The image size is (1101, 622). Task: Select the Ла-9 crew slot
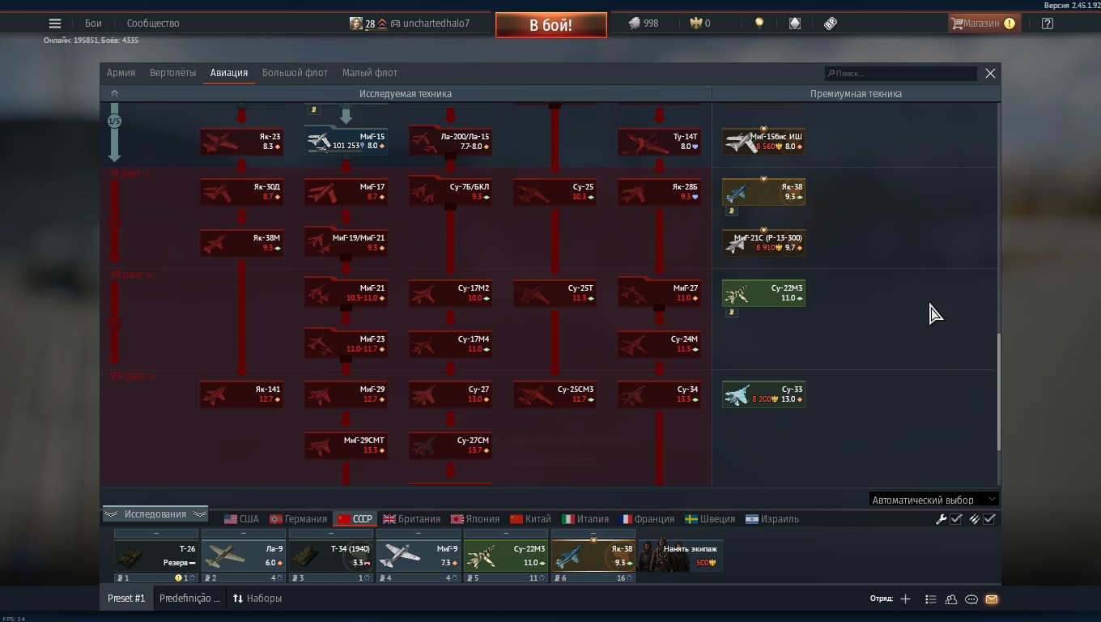[244, 556]
